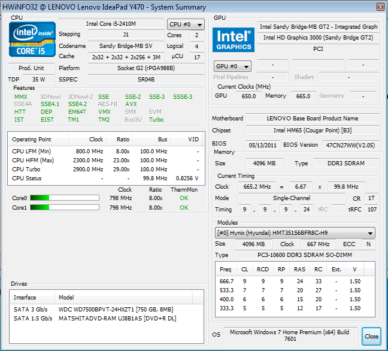This screenshot has width=388, height=351.
Task: Click the Intel Core i5 inside logo
Action: (32, 39)
